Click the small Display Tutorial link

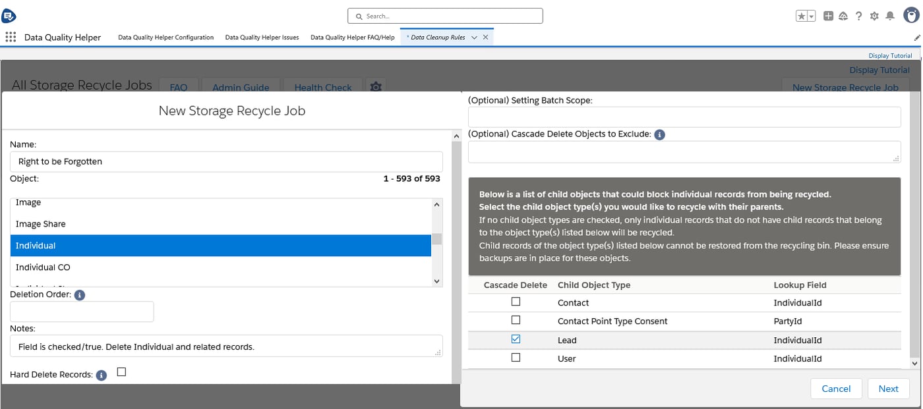point(890,56)
